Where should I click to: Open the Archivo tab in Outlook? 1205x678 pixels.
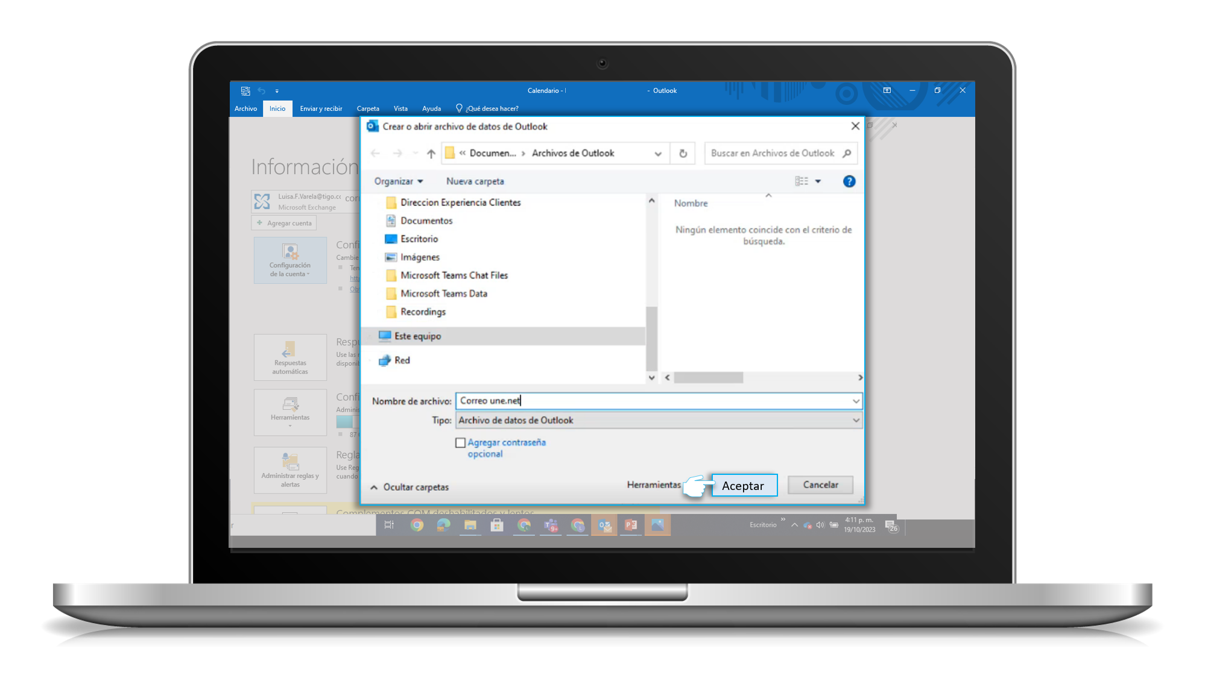point(245,108)
